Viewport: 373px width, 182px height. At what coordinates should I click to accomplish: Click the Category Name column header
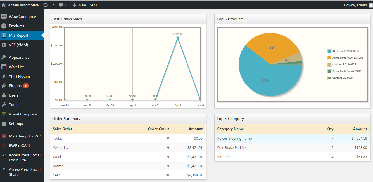231,129
